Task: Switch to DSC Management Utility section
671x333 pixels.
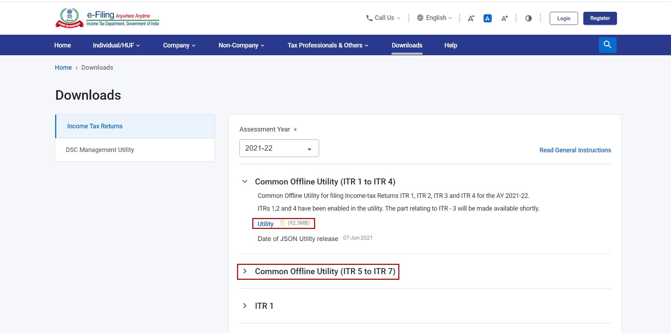Action: click(x=100, y=150)
